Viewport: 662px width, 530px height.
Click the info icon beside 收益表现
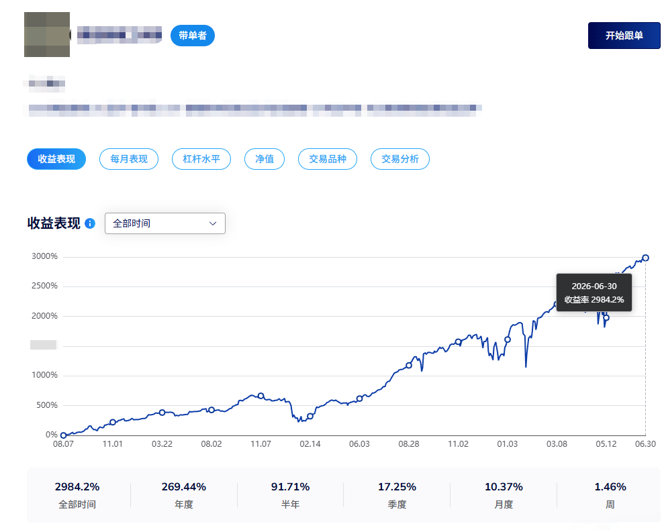click(90, 223)
